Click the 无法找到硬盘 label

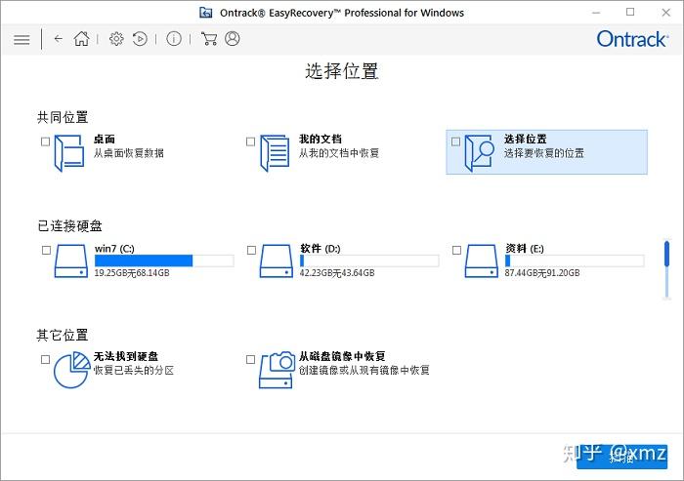tap(126, 356)
